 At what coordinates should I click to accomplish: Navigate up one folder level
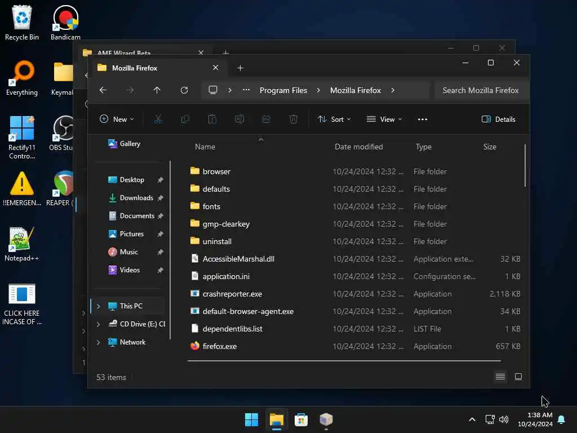[x=157, y=90]
